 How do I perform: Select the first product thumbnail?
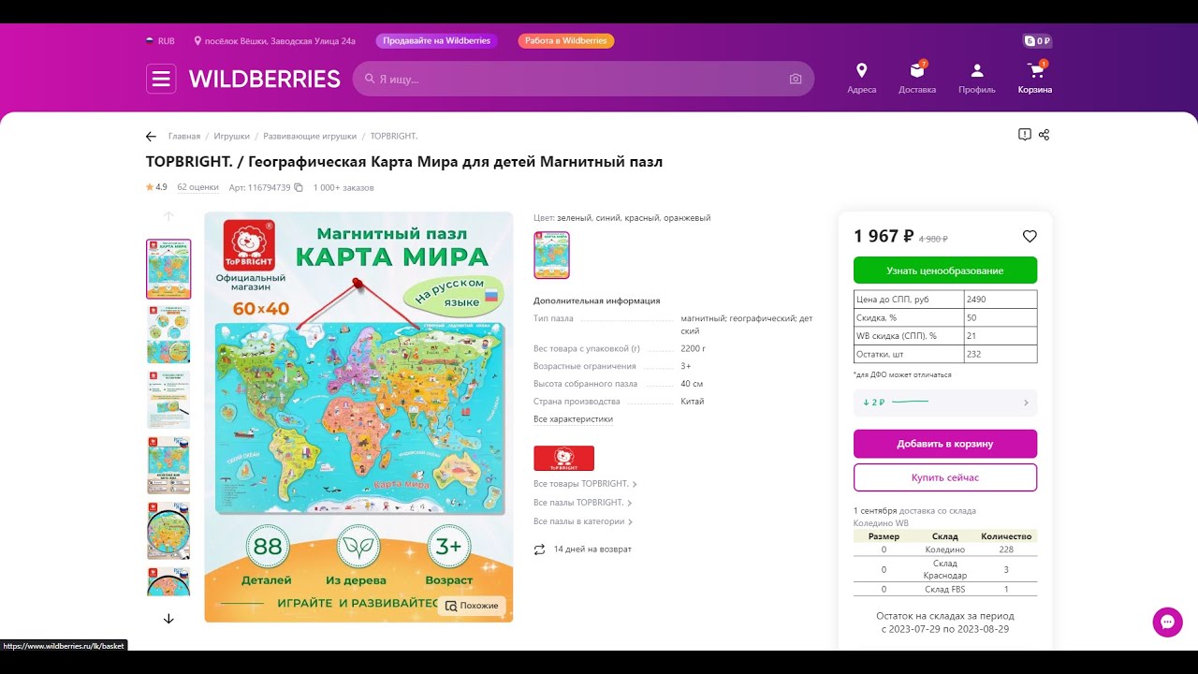168,269
